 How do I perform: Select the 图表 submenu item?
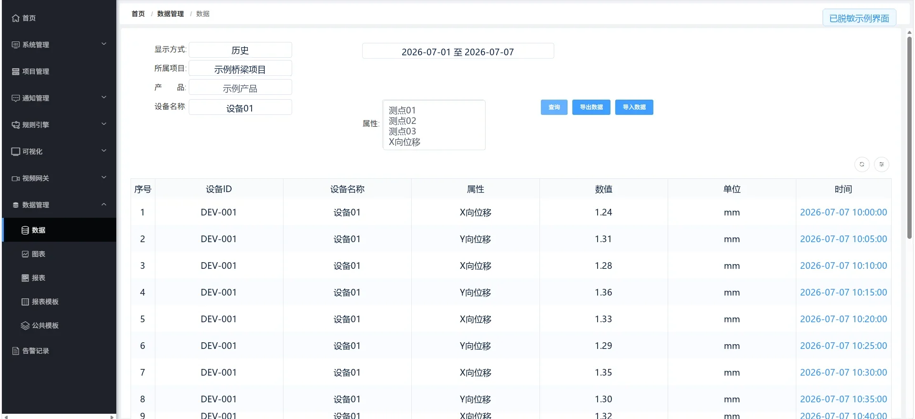(x=59, y=254)
